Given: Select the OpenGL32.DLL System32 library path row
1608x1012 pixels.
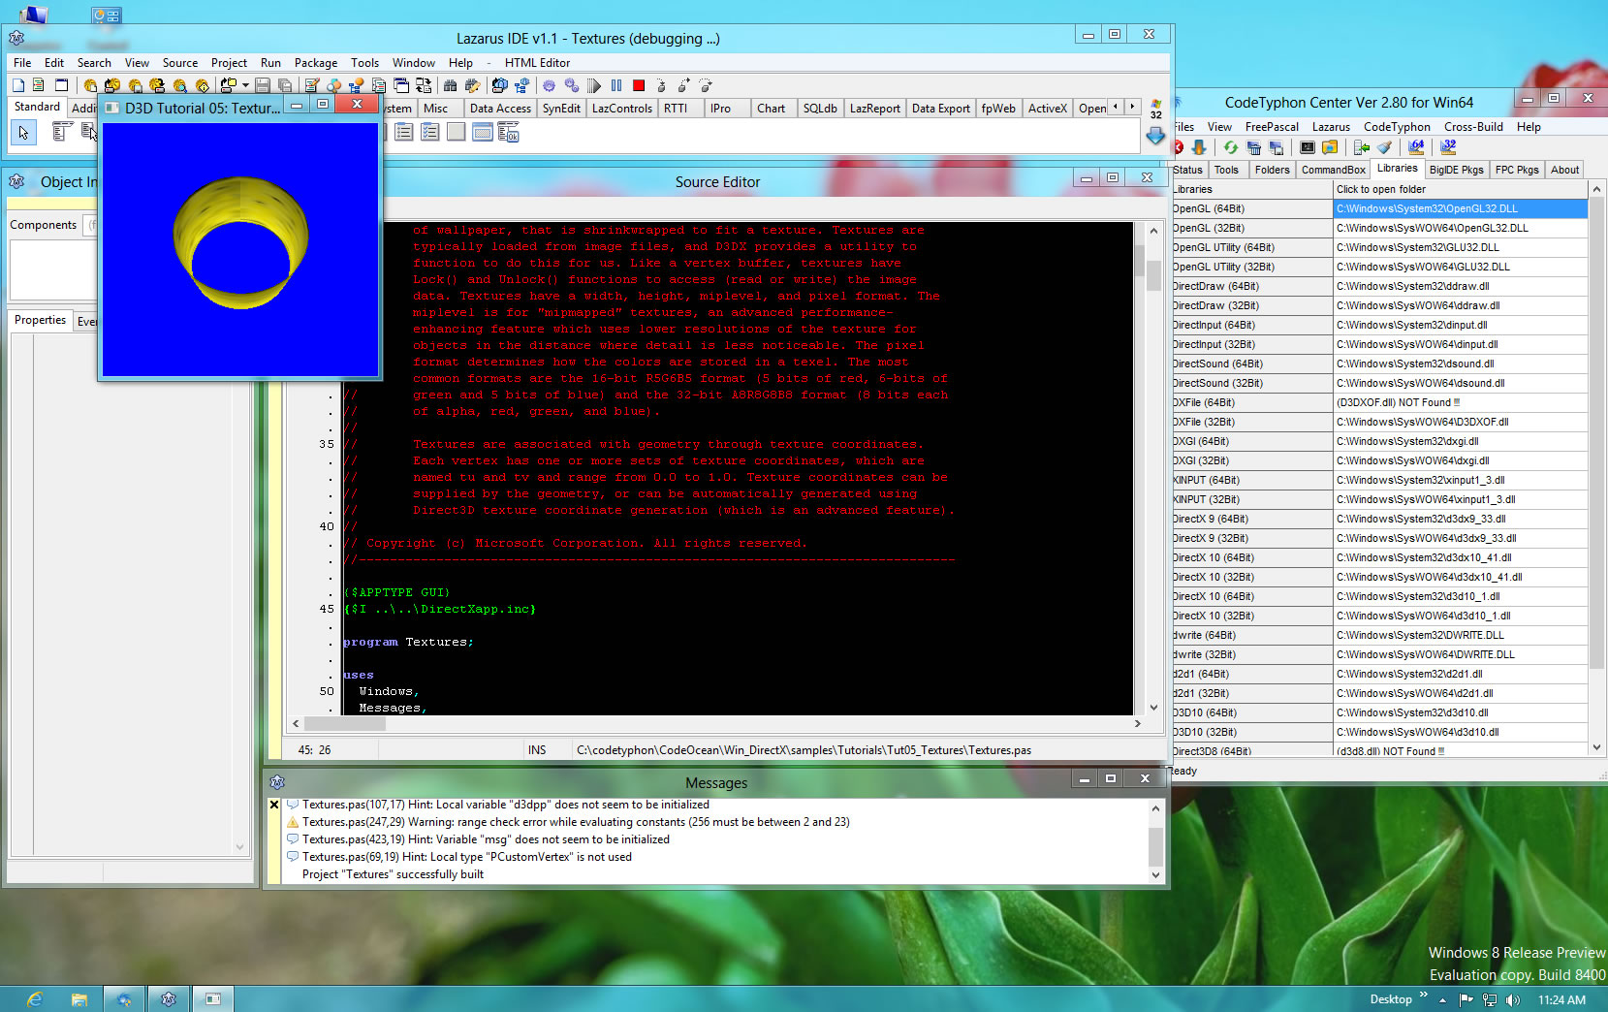Looking at the screenshot, I should [x=1461, y=208].
